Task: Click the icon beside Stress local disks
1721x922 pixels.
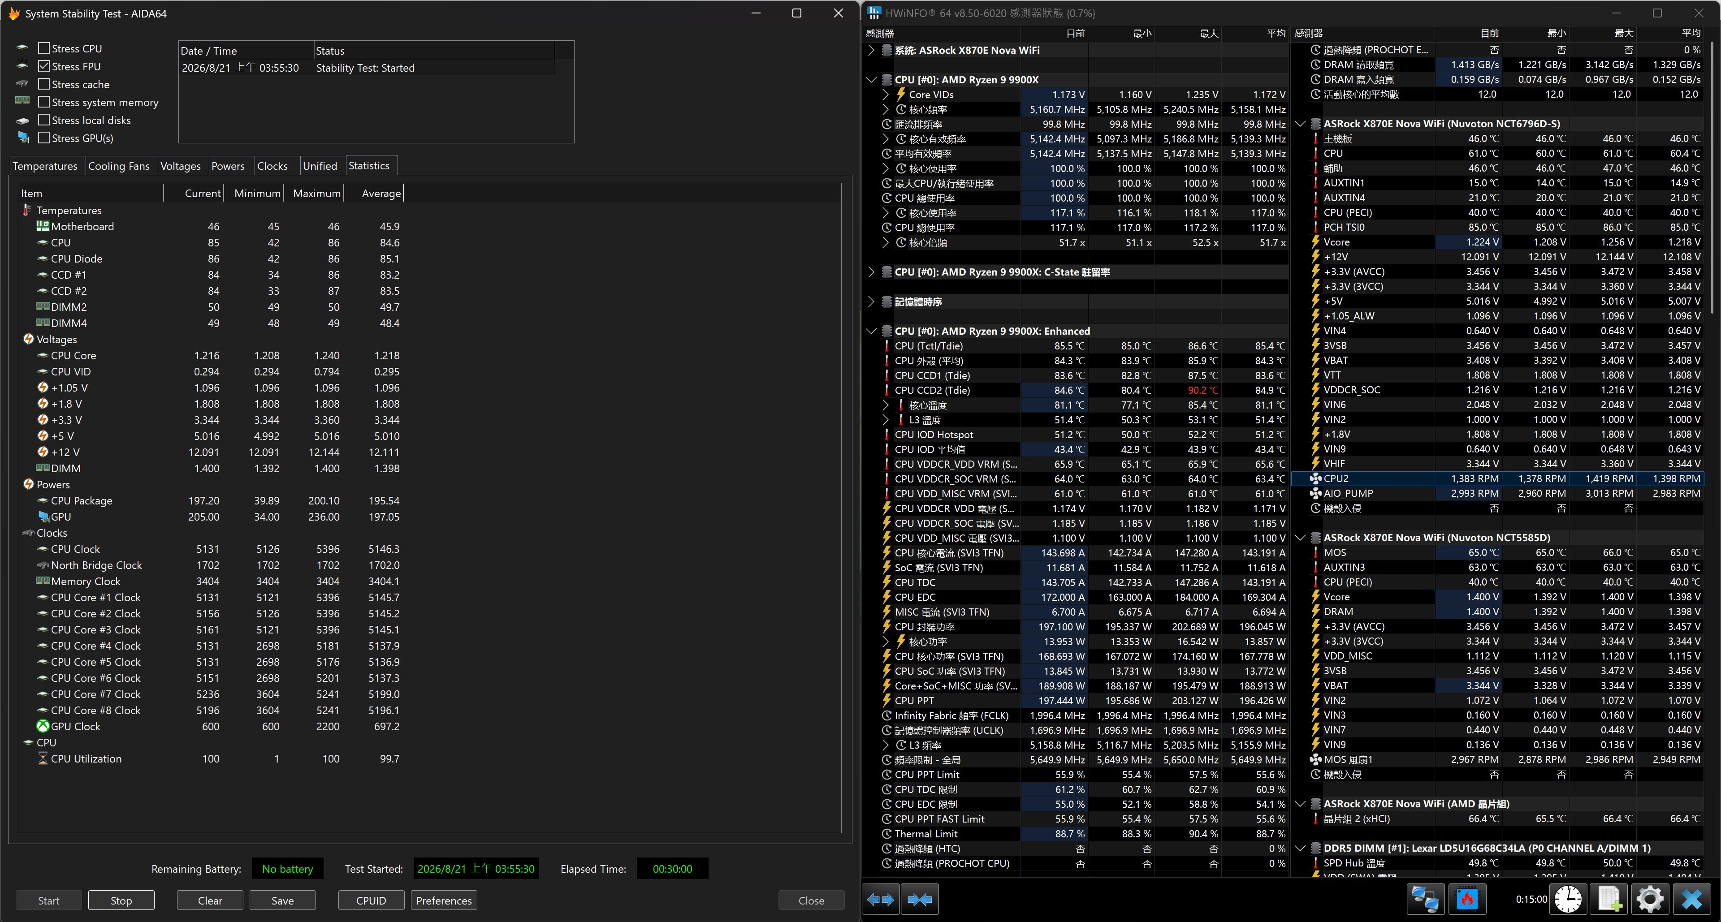Action: coord(23,121)
